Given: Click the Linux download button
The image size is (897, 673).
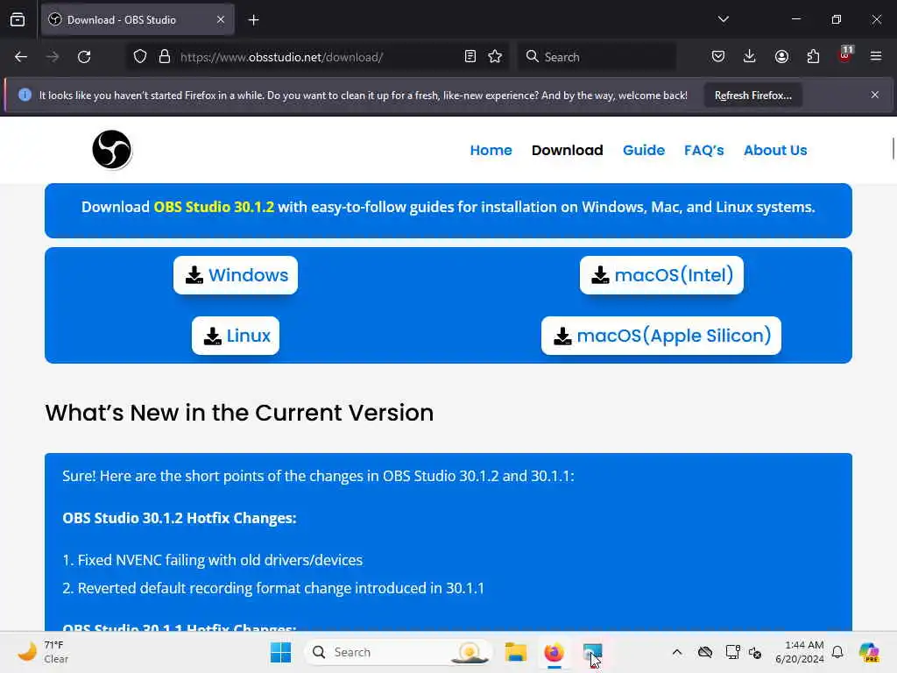Looking at the screenshot, I should click(x=236, y=336).
